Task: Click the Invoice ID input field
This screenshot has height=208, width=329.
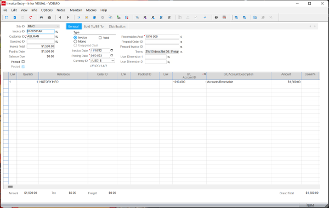Action: (41, 31)
